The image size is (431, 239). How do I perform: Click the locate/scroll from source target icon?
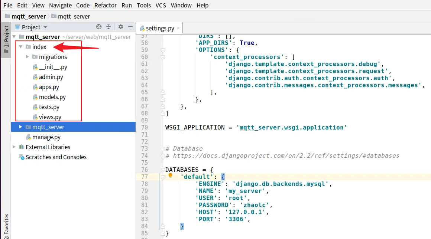pyautogui.click(x=99, y=27)
